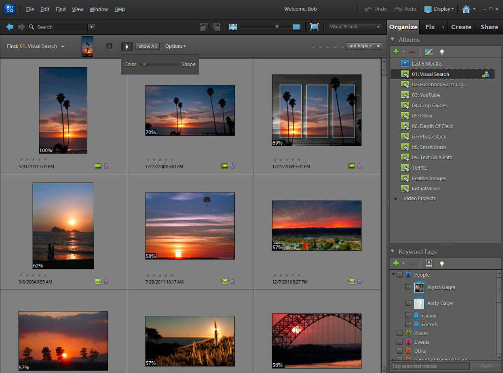Create a new album with the green plus icon

click(396, 51)
